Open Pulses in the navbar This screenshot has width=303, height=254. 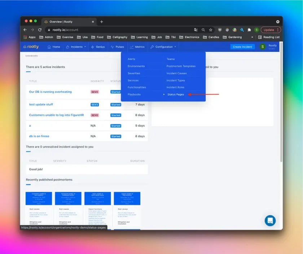tap(117, 47)
